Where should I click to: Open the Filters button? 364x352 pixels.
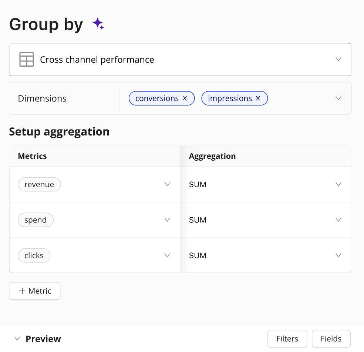coord(287,339)
